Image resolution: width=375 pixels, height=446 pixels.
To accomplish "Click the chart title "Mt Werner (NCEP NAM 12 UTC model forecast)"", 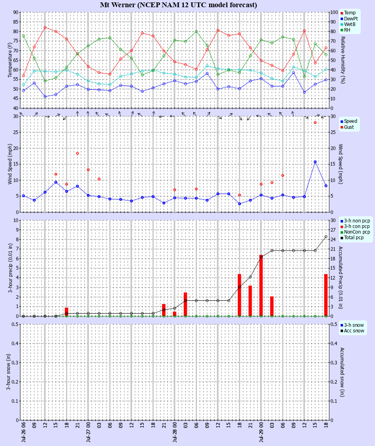I will coord(178,5).
